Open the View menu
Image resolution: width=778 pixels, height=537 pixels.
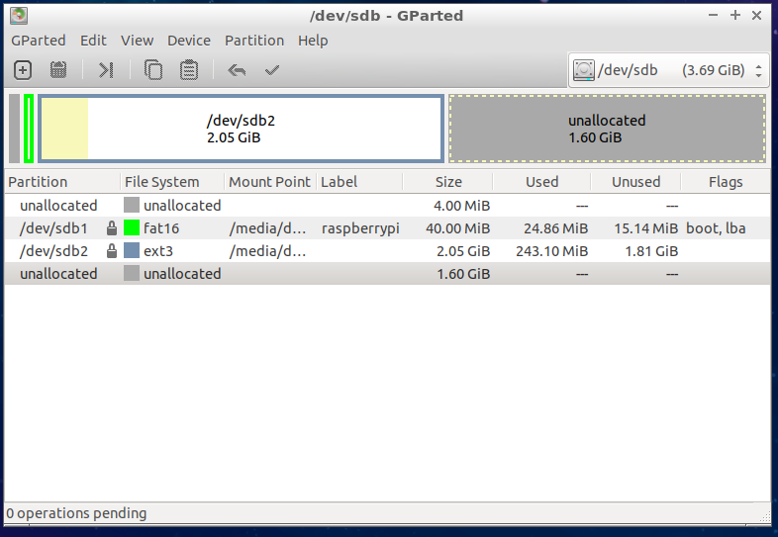coord(137,41)
